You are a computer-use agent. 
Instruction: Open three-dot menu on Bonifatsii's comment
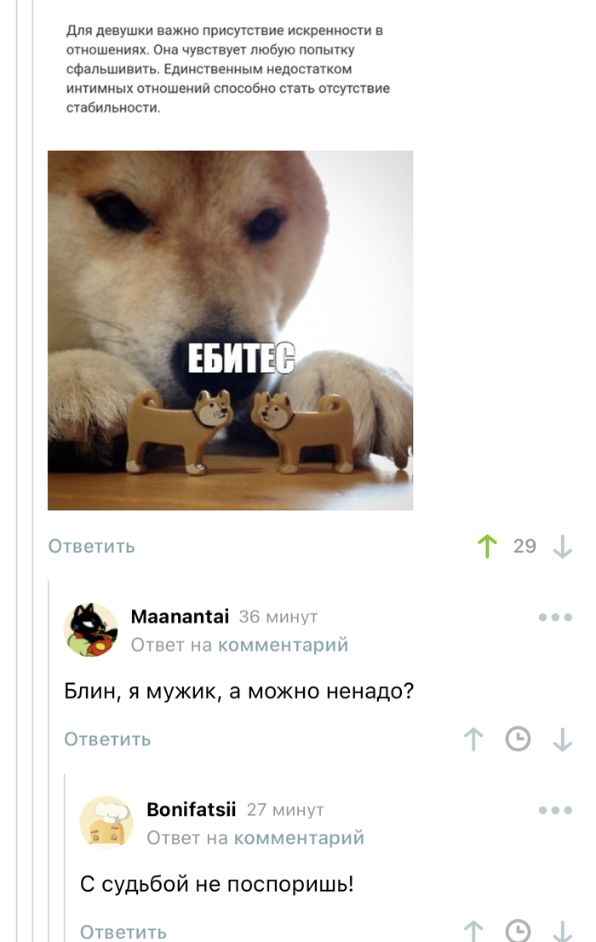pos(556,811)
